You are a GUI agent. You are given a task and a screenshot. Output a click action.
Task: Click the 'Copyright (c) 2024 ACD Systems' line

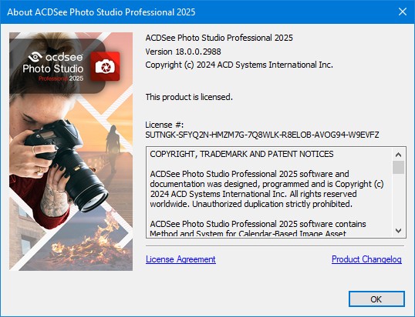coord(239,65)
